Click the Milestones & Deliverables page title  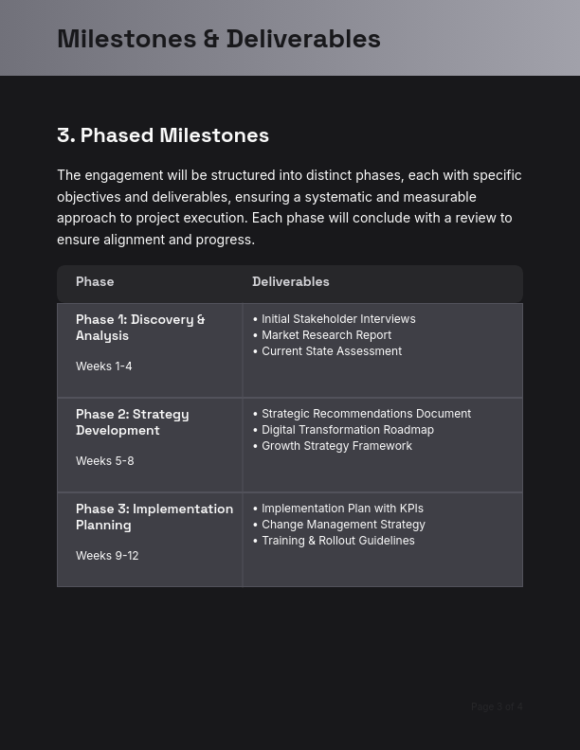(x=219, y=39)
